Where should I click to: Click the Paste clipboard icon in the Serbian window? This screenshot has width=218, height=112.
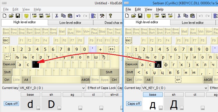[x=193, y=16]
